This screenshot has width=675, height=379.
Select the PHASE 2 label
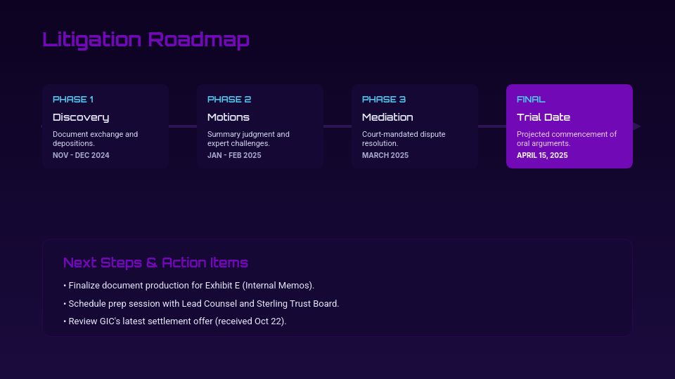(229, 100)
